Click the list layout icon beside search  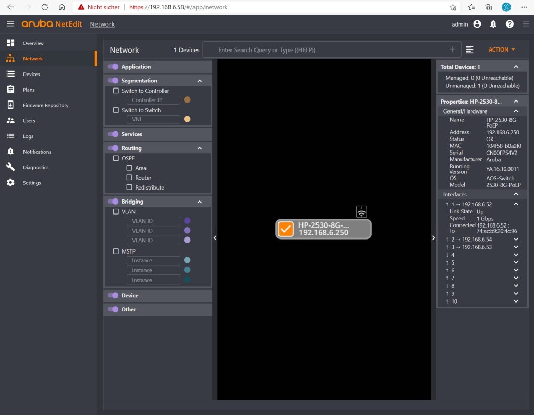470,49
